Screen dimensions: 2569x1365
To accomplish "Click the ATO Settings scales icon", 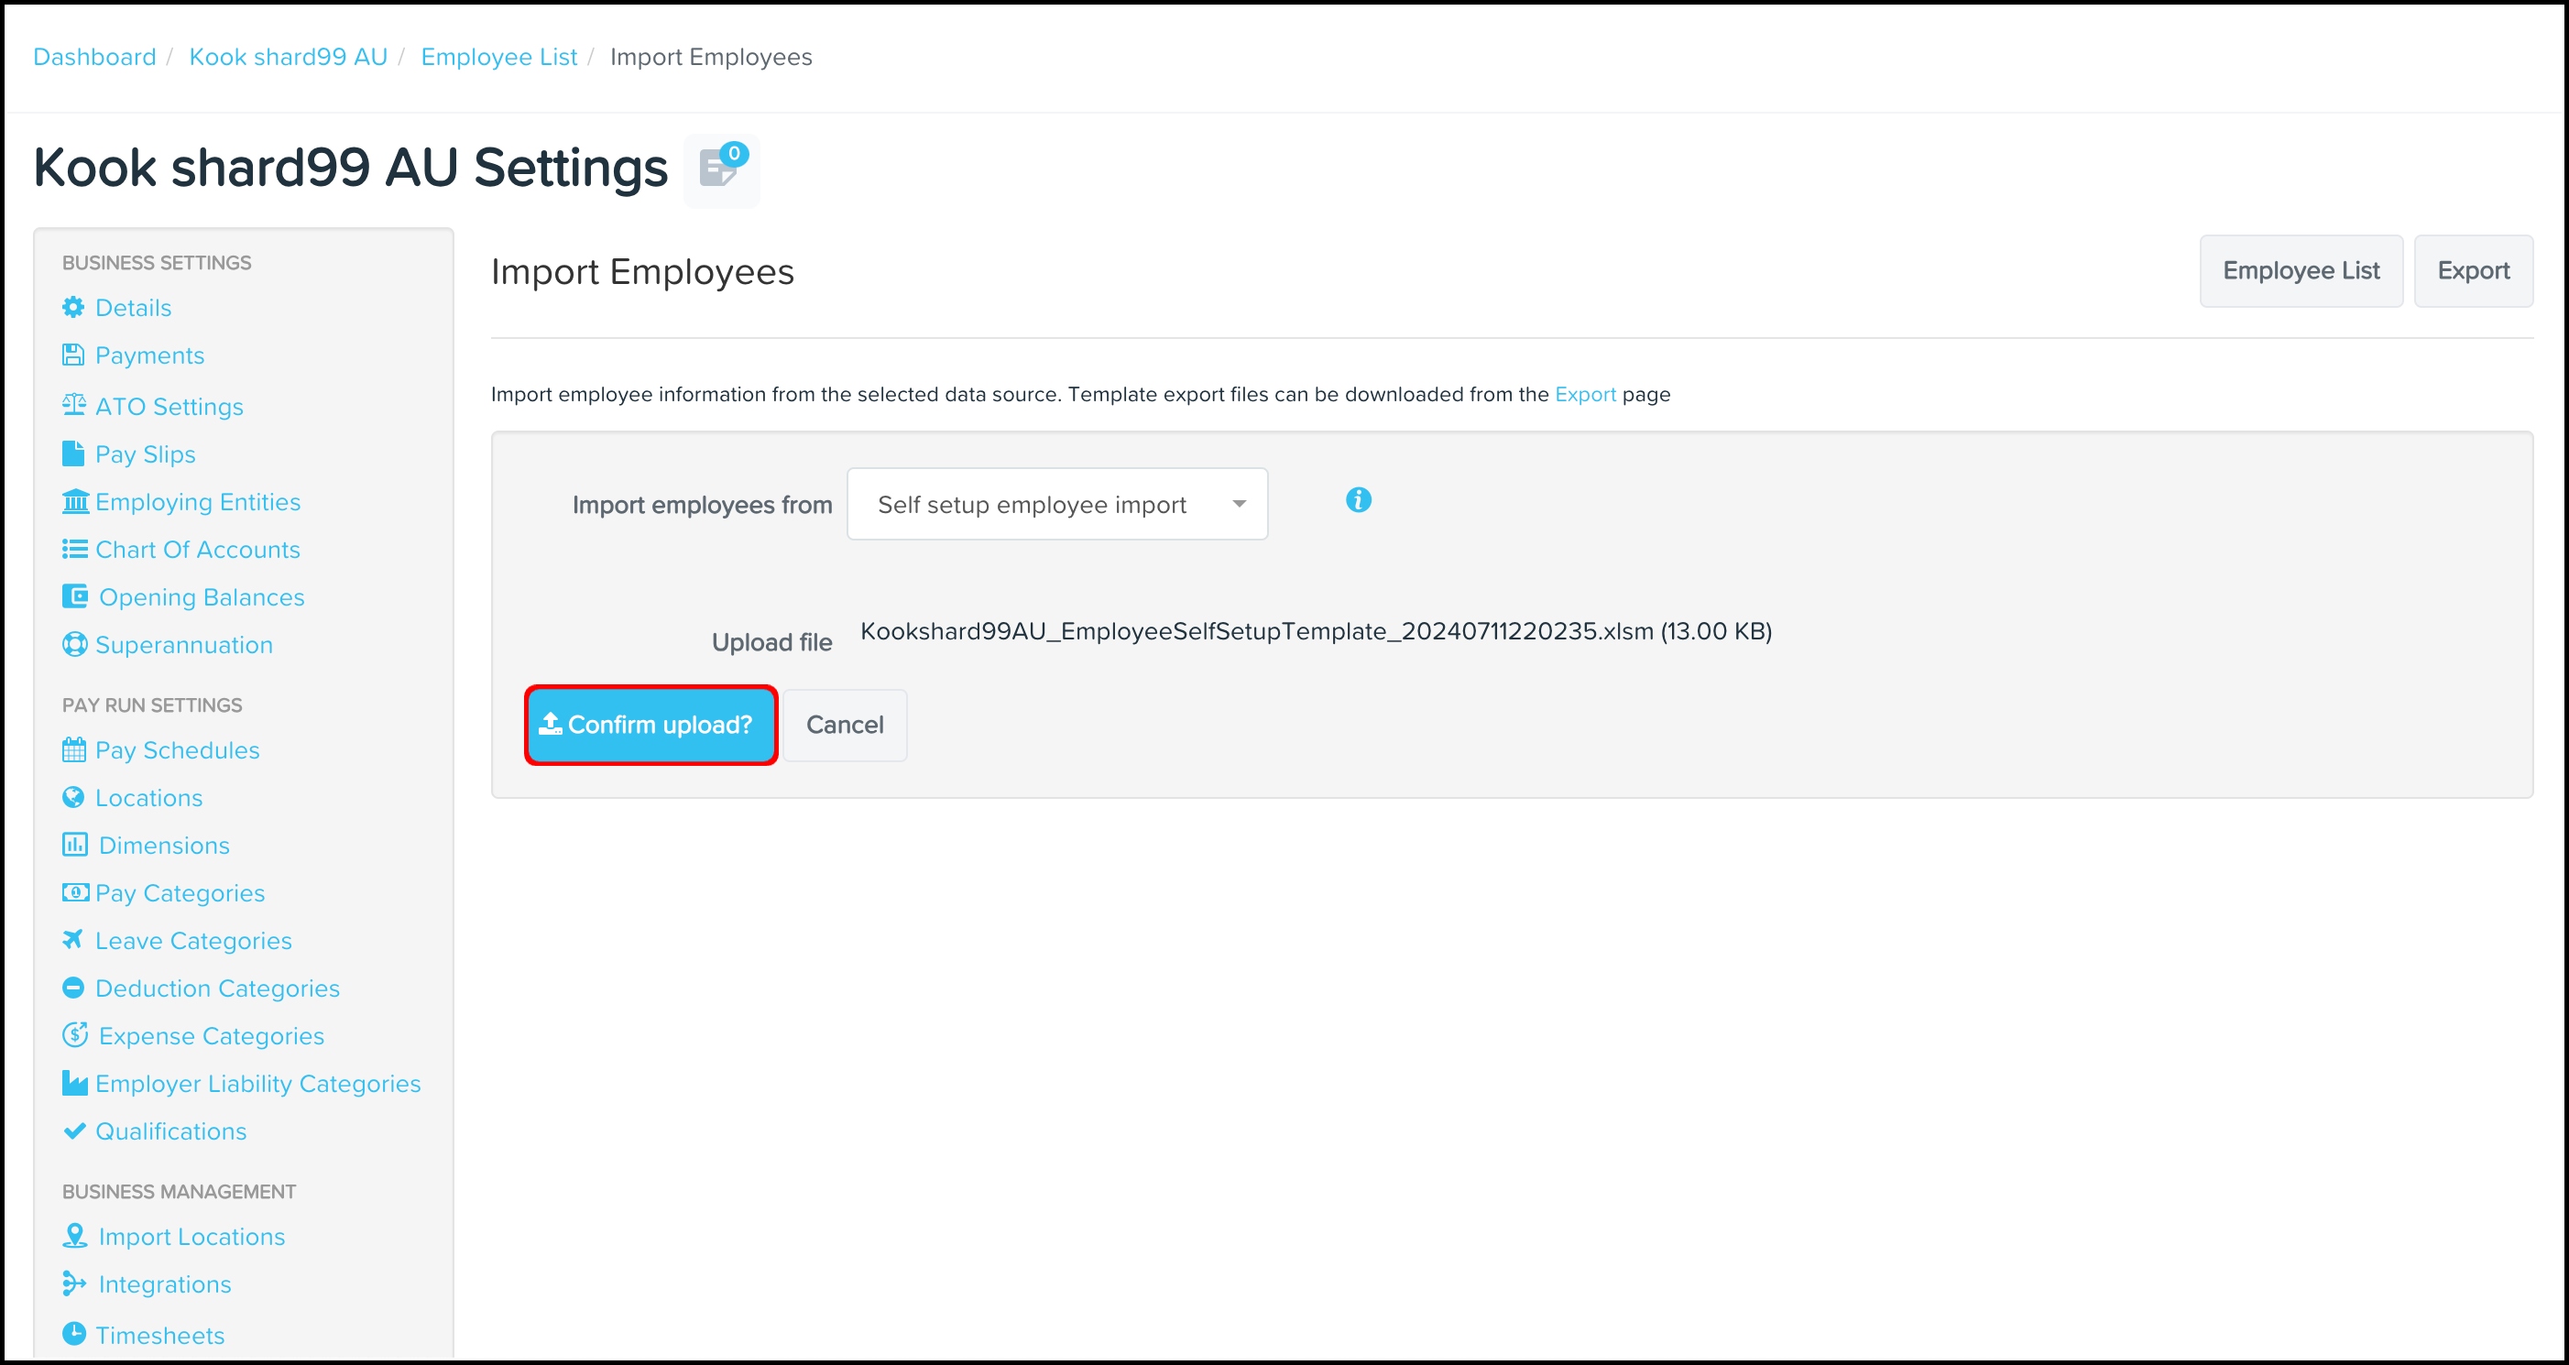I will (74, 405).
